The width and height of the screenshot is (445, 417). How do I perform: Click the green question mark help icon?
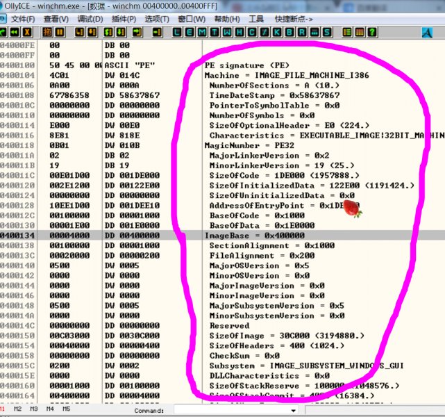click(x=372, y=32)
